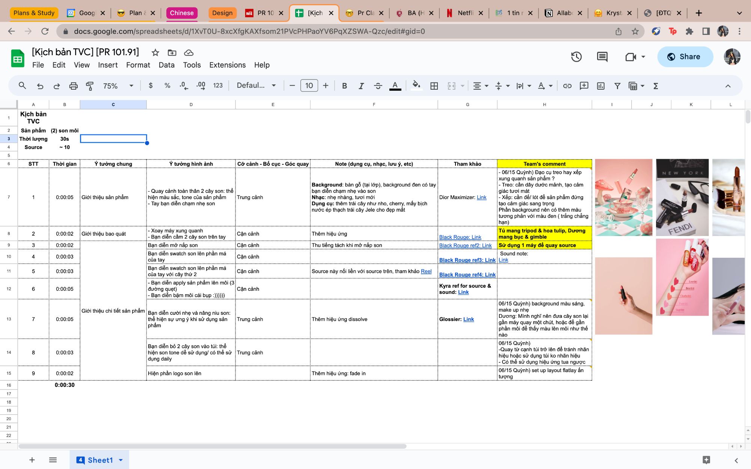Star this spreadsheet document
751x469 pixels.
[155, 53]
